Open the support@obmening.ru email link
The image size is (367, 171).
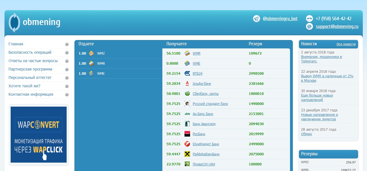[x=337, y=27]
